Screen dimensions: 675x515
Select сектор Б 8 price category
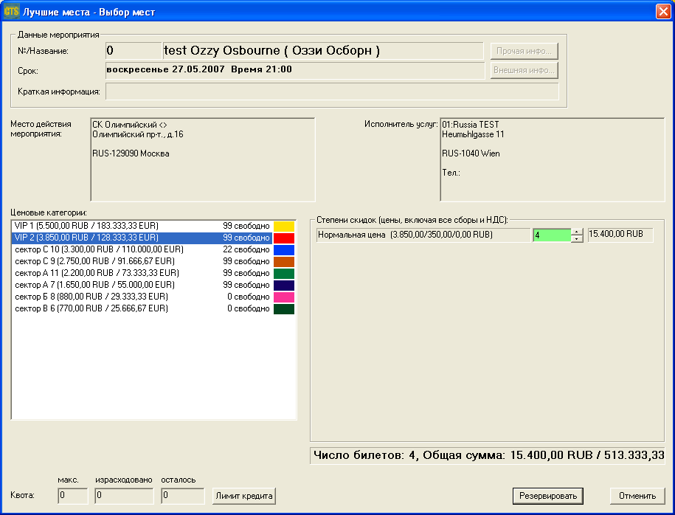click(142, 297)
